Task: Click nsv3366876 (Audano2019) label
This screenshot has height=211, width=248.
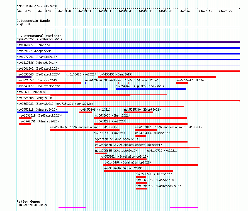Action: [155, 180]
